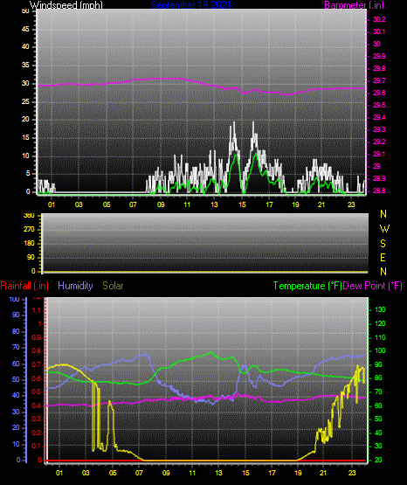Click the W compass direction label

384,229
